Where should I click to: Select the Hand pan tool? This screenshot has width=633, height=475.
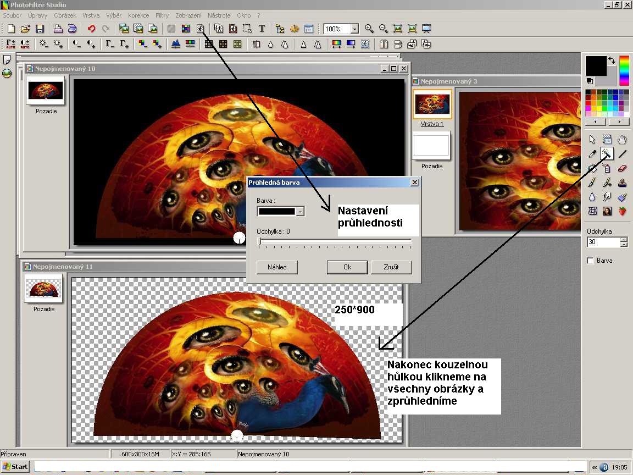coord(622,140)
